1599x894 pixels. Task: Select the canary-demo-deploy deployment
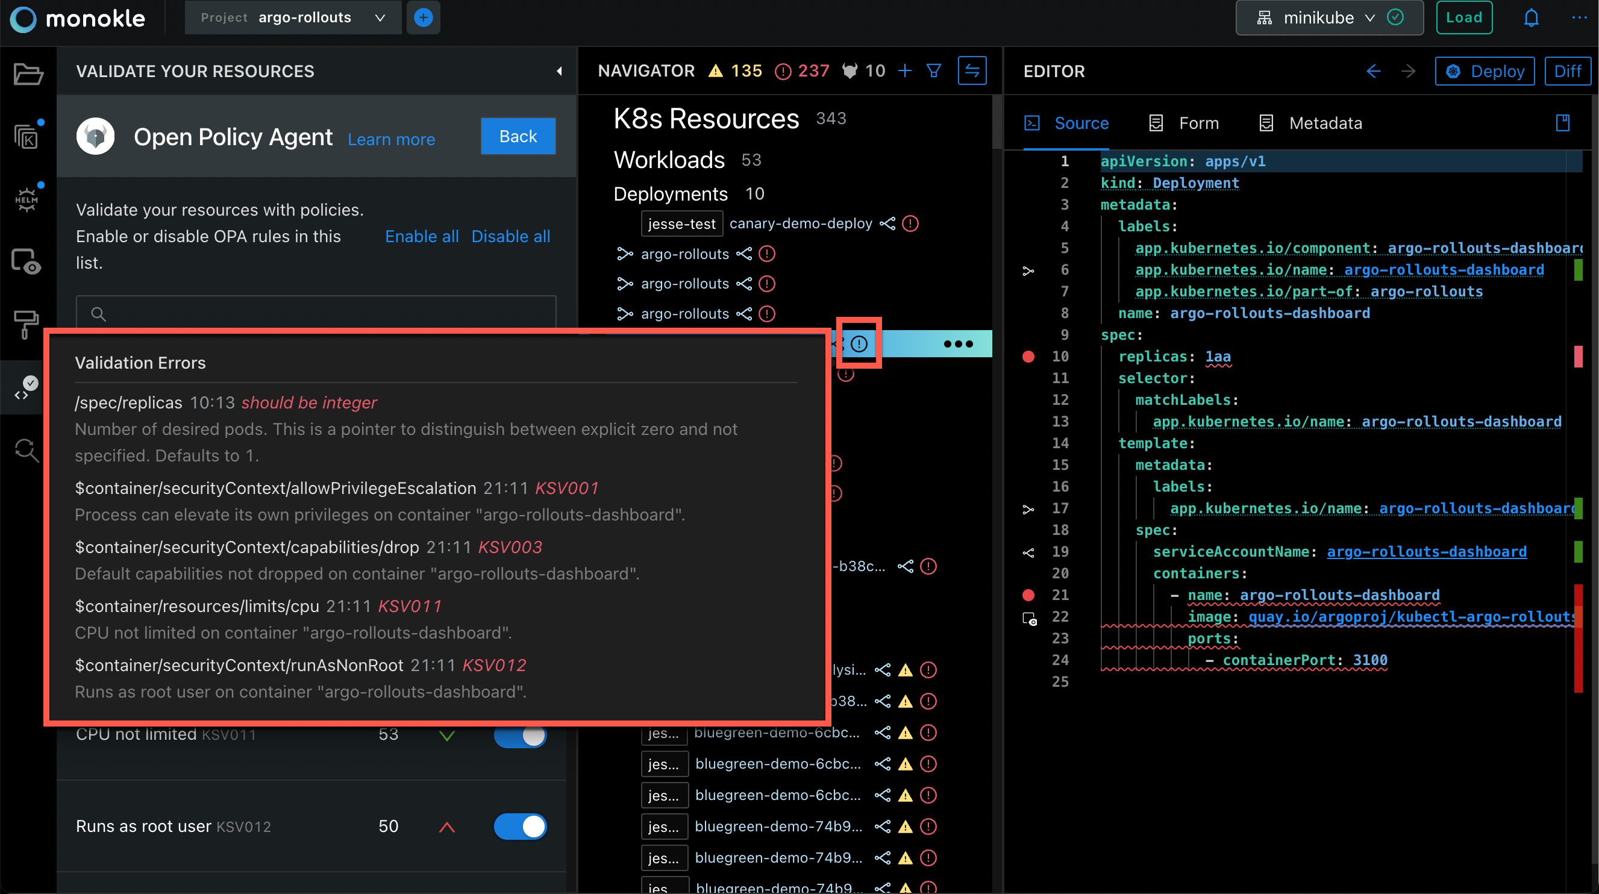(801, 223)
